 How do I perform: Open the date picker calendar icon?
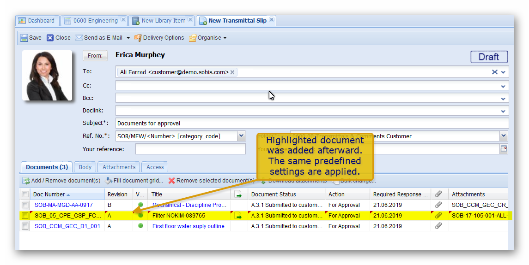pyautogui.click(x=504, y=148)
